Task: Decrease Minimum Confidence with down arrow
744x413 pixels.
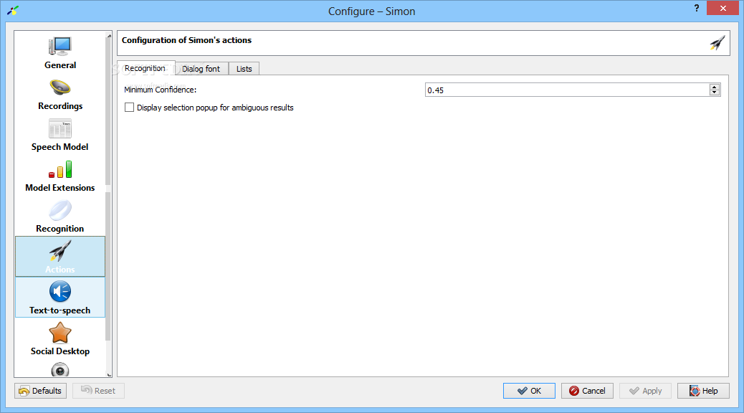Action: 714,92
